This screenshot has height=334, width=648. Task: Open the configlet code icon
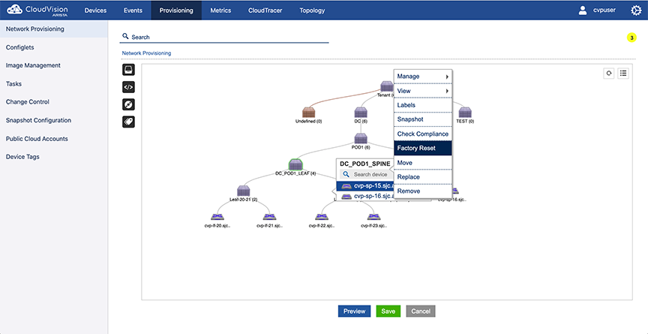pos(128,87)
